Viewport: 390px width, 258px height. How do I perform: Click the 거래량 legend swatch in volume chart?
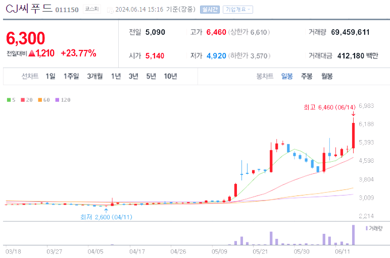pos(367,228)
